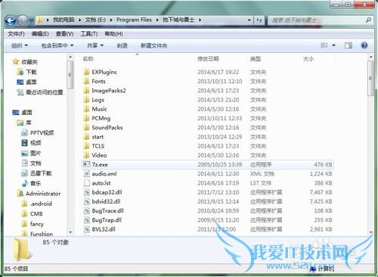Select the ImagePacks2 folder icon
Viewport: 378px width, 277px height.
point(86,90)
